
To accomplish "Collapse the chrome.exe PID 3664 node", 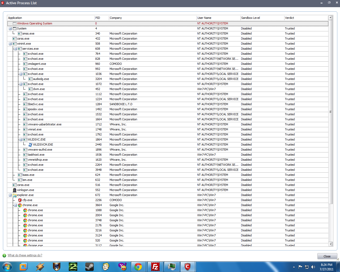I will (x=16, y=205).
